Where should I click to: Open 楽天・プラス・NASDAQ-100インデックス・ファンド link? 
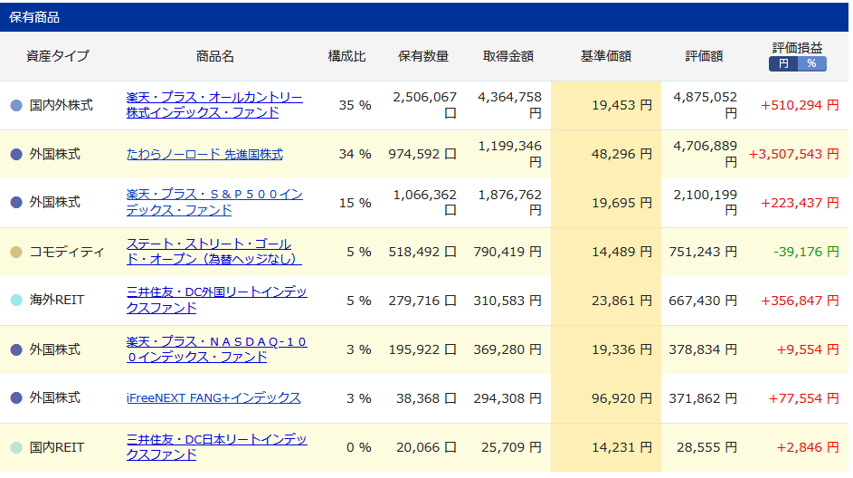pos(216,349)
